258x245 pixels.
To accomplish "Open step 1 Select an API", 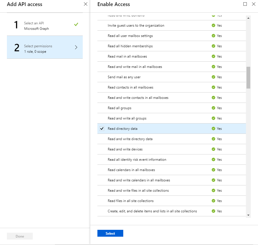I will tap(45, 26).
